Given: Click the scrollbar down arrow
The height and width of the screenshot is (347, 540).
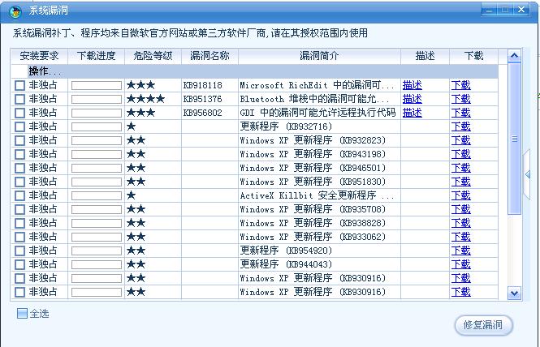Looking at the screenshot, I should point(514,293).
